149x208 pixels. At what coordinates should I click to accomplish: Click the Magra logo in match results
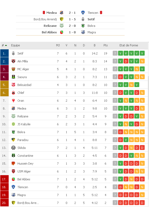click(x=83, y=32)
